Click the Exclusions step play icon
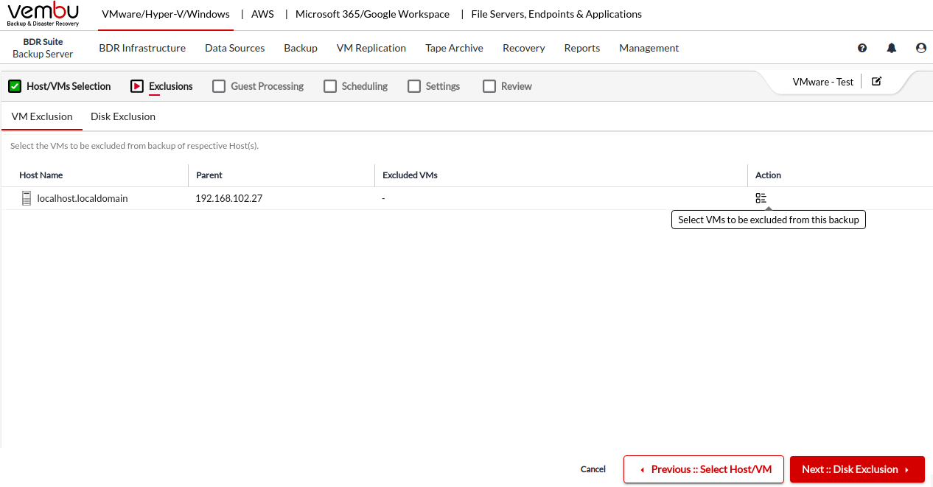933x487 pixels. [137, 86]
